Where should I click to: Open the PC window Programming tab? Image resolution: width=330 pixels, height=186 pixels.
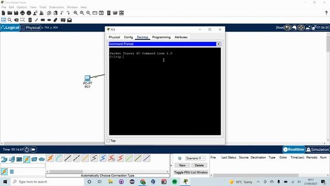[161, 37]
